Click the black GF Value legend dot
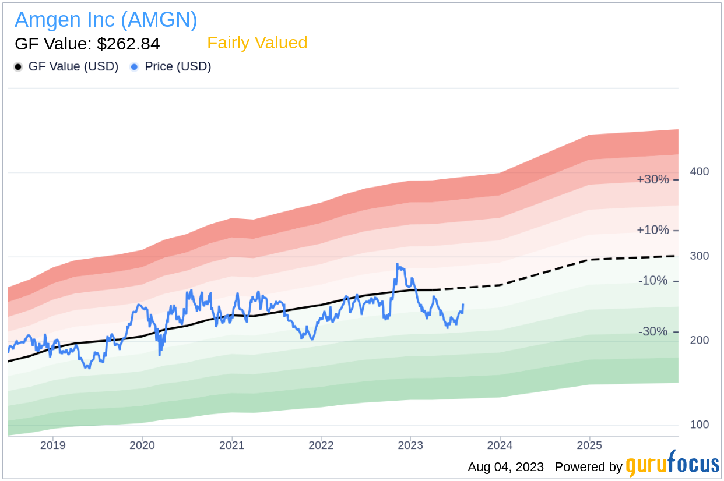This screenshot has height=481, width=724. point(18,67)
